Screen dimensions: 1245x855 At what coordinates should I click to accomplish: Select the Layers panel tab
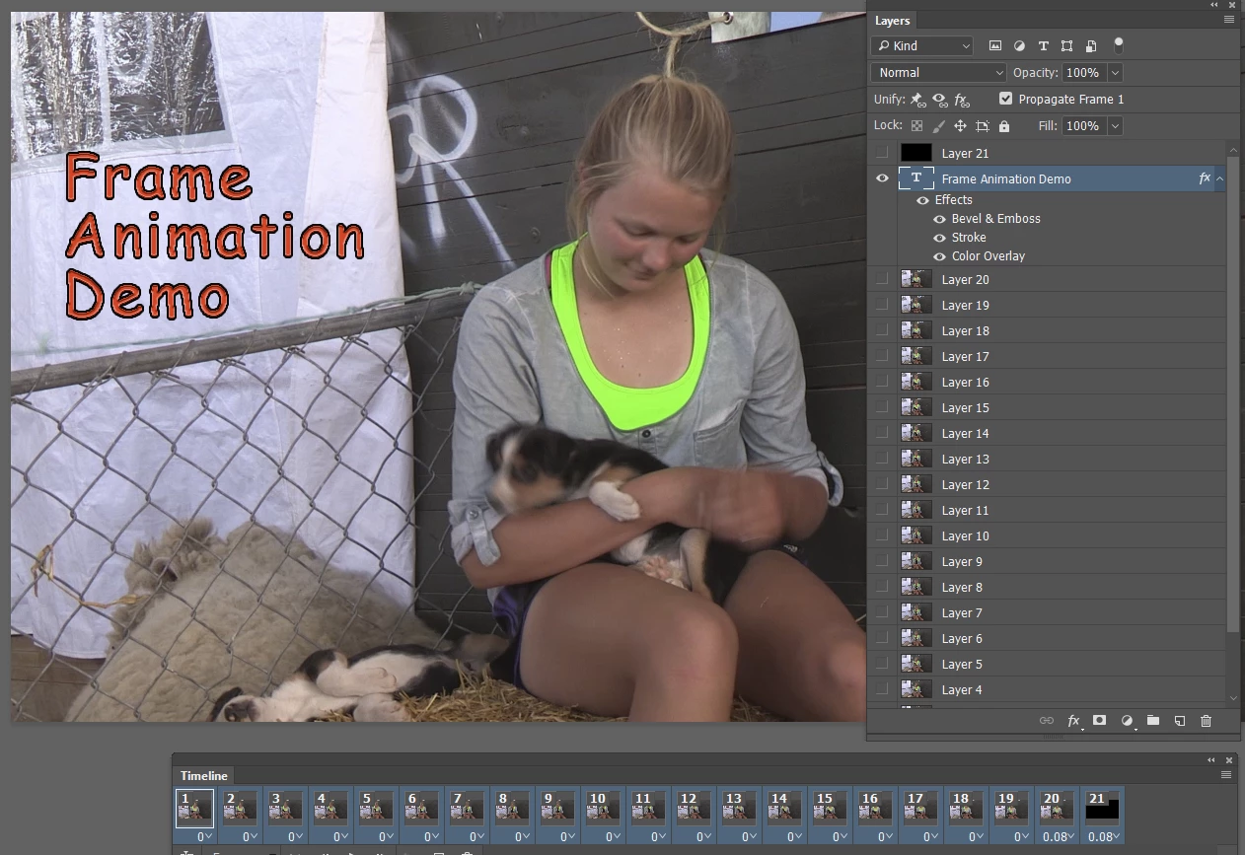[893, 21]
